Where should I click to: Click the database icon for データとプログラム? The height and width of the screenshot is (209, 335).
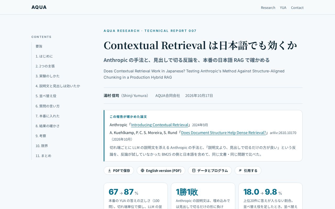click(x=194, y=171)
